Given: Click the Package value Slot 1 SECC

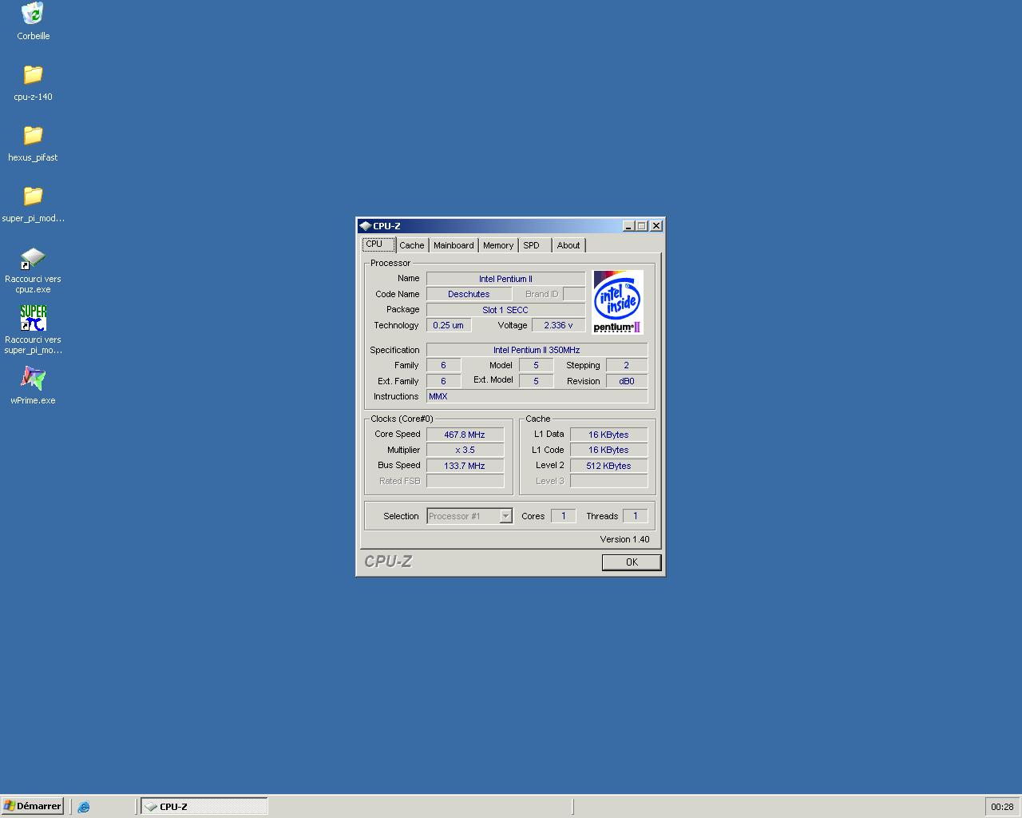Looking at the screenshot, I should (505, 310).
